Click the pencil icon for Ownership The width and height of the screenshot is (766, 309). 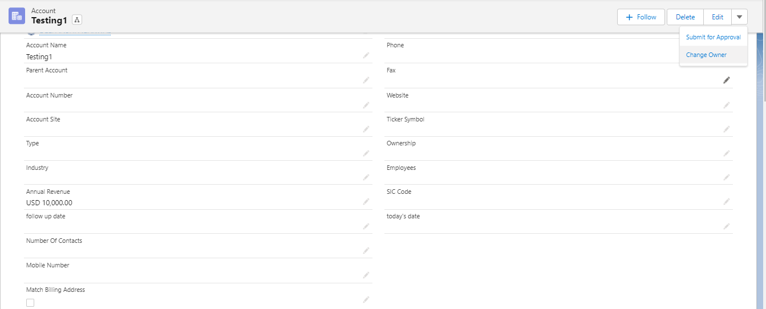(727, 153)
